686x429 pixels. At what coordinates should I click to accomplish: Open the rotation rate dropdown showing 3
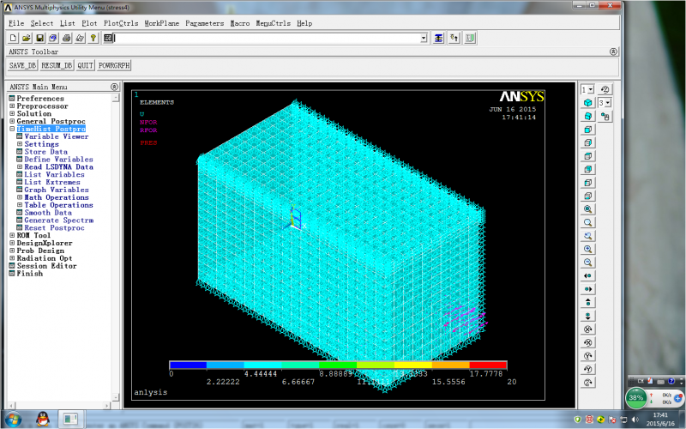608,103
